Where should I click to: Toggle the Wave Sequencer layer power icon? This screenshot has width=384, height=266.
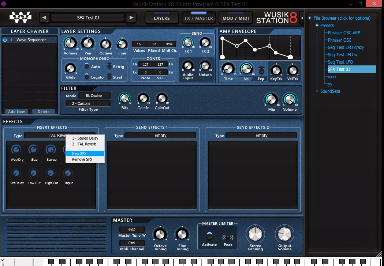tap(5, 39)
